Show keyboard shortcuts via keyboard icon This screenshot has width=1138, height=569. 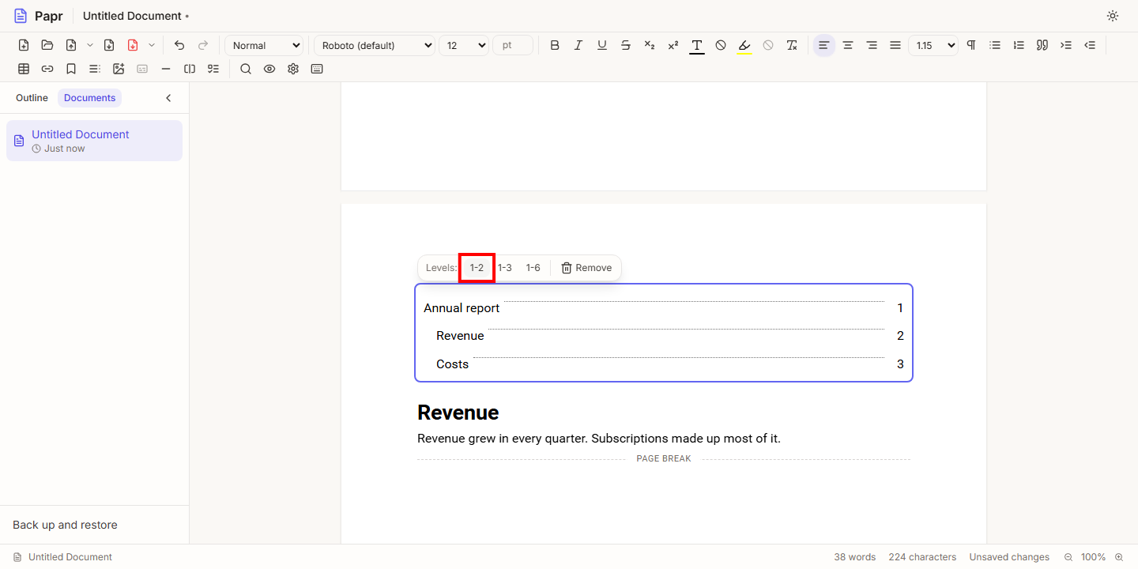point(317,69)
